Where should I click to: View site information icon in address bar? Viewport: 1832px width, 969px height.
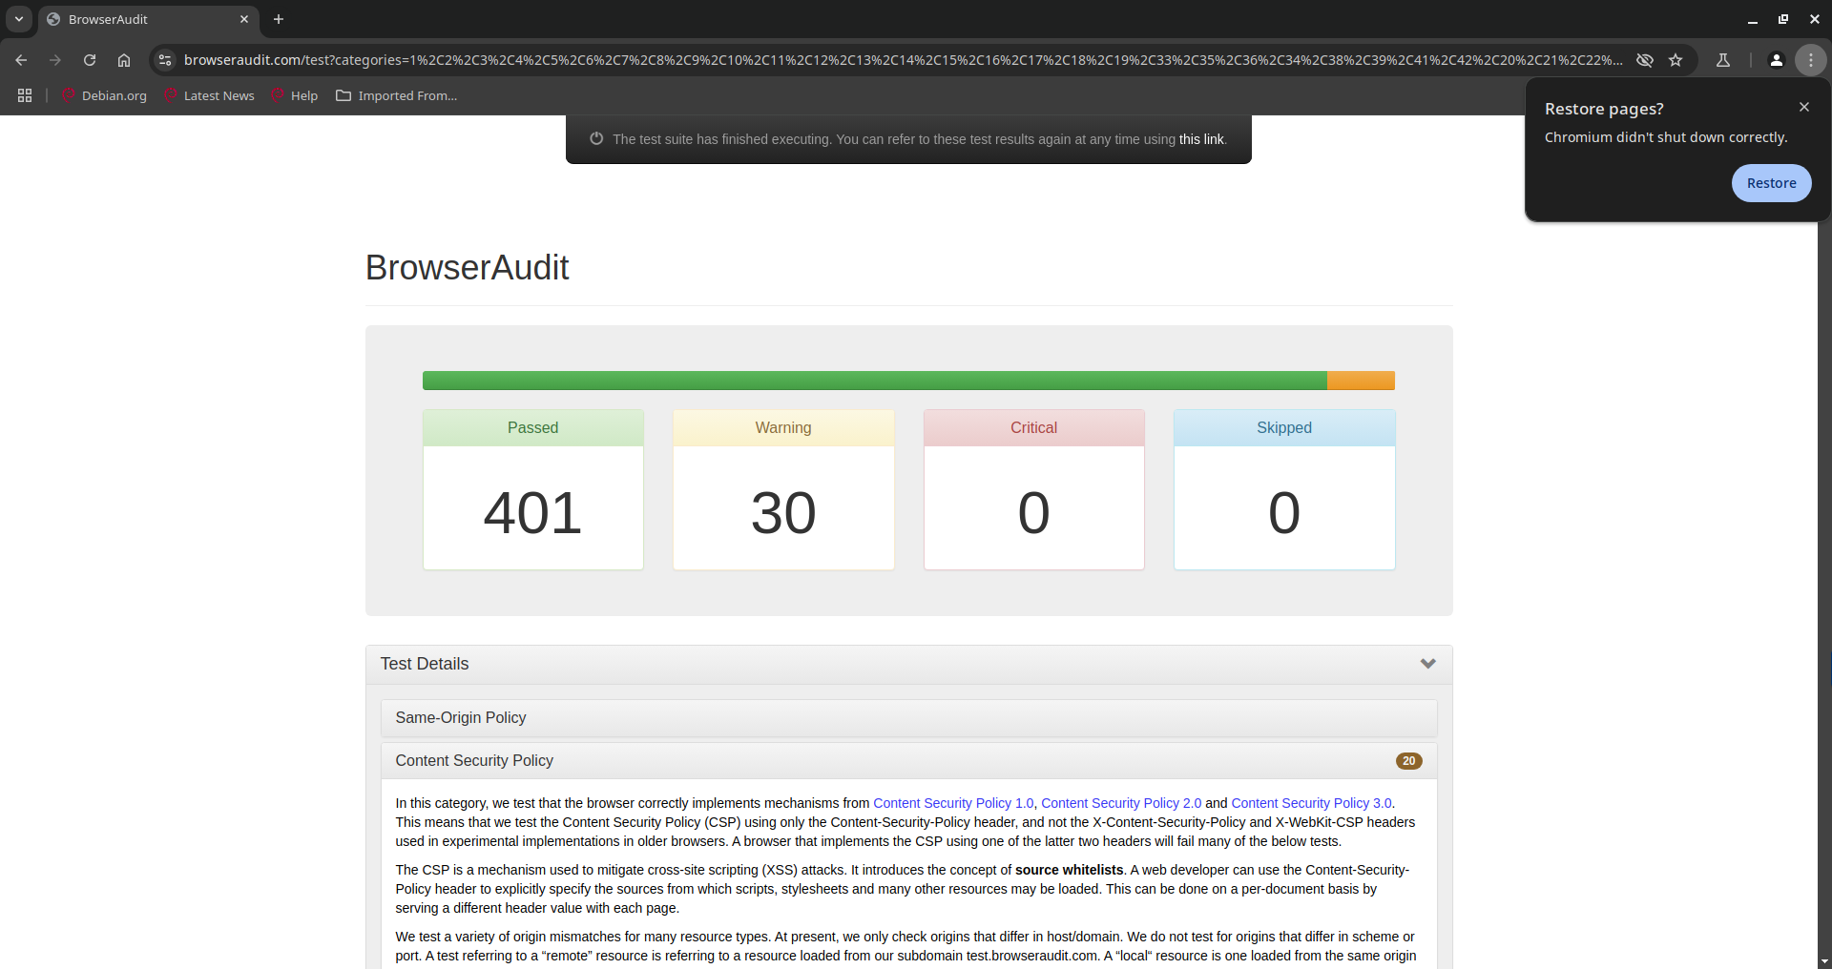click(x=165, y=60)
